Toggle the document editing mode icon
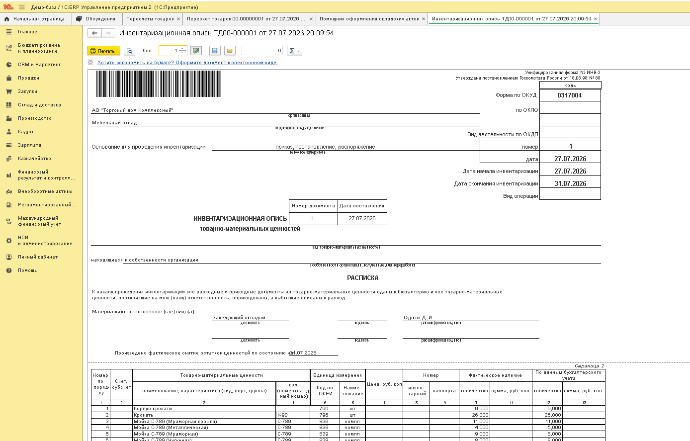The image size is (690, 441). click(x=196, y=51)
